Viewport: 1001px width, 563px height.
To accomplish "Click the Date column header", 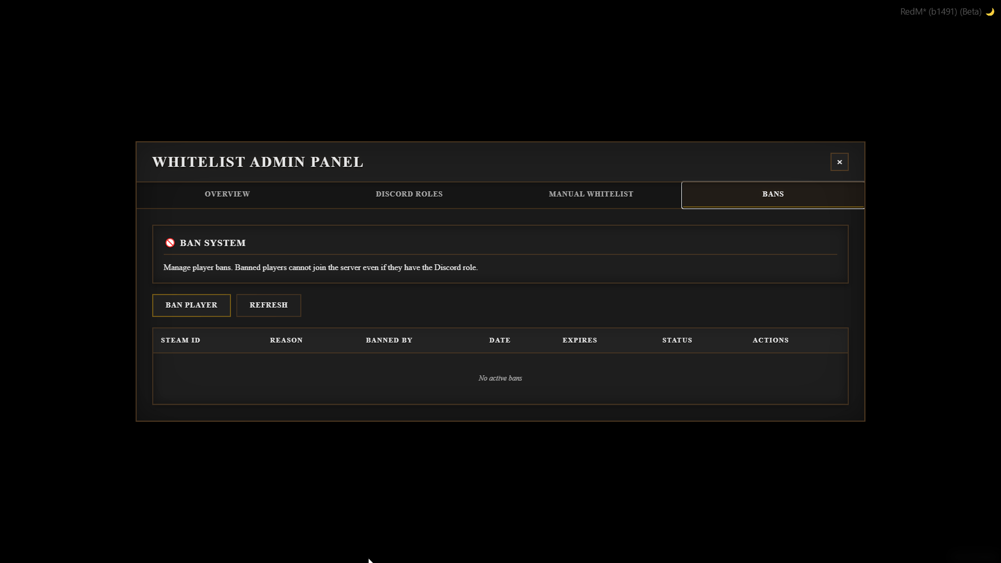I will pos(499,340).
